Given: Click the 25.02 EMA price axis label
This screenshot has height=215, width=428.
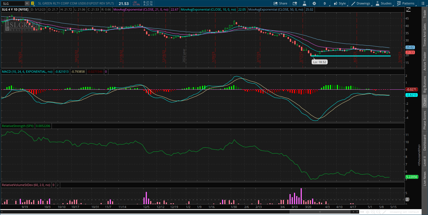Looking at the screenshot, I should point(410,47).
